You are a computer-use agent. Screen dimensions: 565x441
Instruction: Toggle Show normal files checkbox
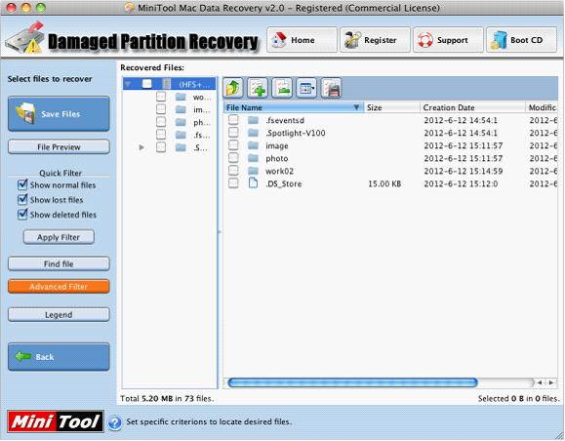click(22, 184)
